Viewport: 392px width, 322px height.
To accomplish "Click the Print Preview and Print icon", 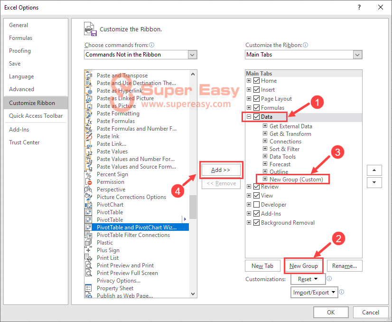I will click(x=88, y=265).
